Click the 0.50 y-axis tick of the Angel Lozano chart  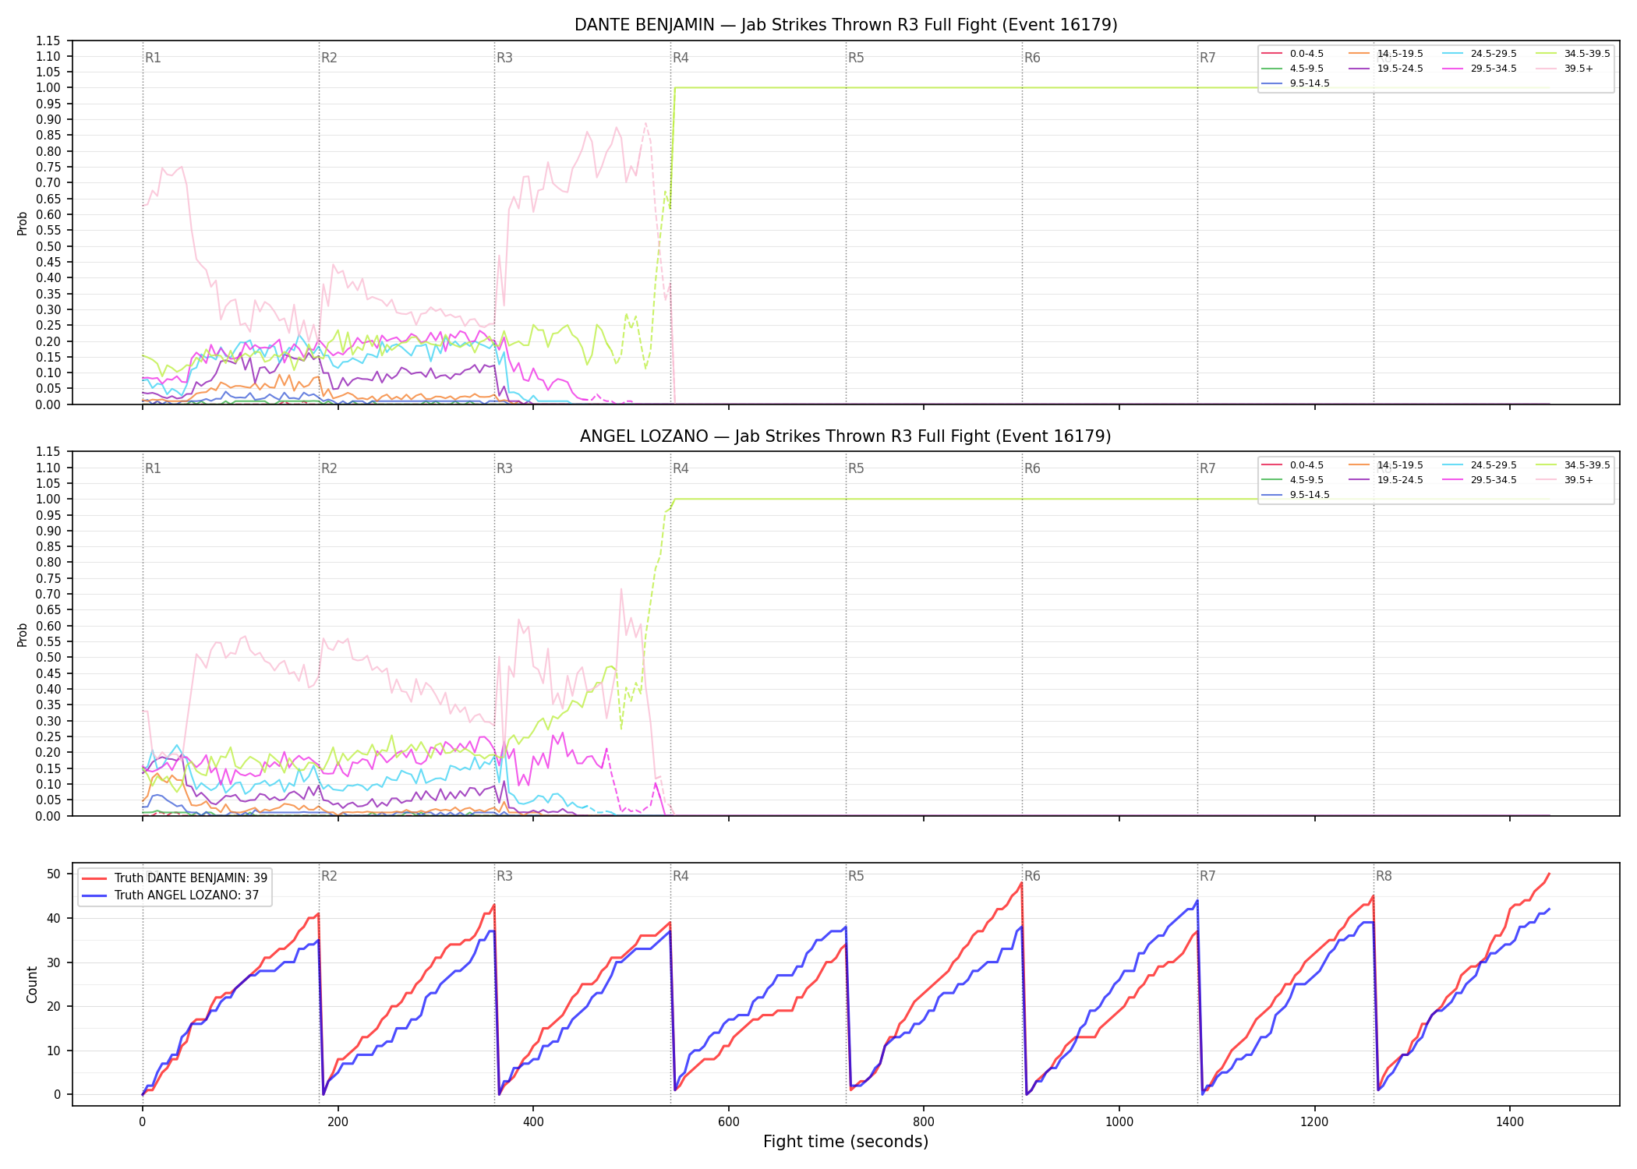pyautogui.click(x=48, y=657)
